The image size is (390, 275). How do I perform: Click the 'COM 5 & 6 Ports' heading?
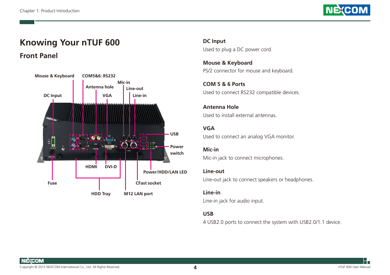pyautogui.click(x=224, y=84)
